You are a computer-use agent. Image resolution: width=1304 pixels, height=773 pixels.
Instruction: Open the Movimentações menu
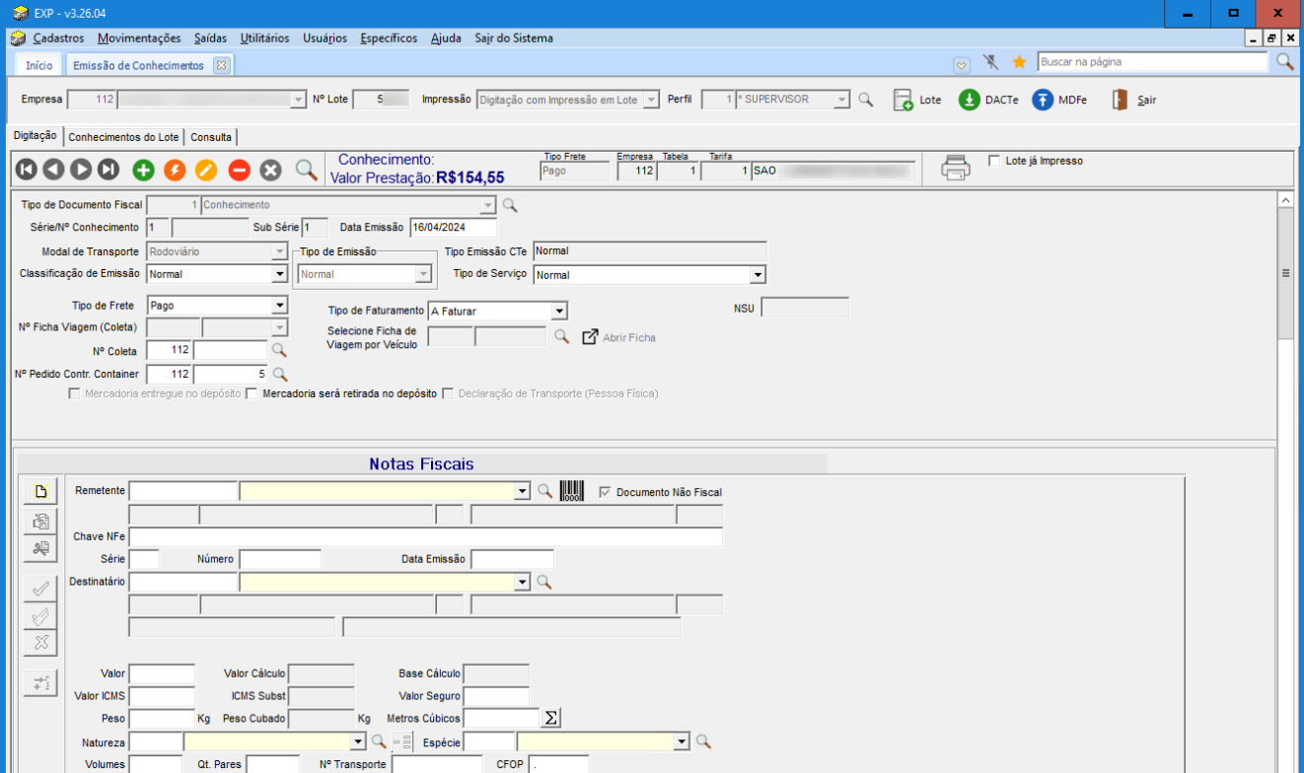[139, 38]
